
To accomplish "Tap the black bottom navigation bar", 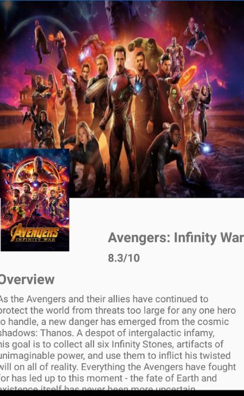I will [122, 393].
